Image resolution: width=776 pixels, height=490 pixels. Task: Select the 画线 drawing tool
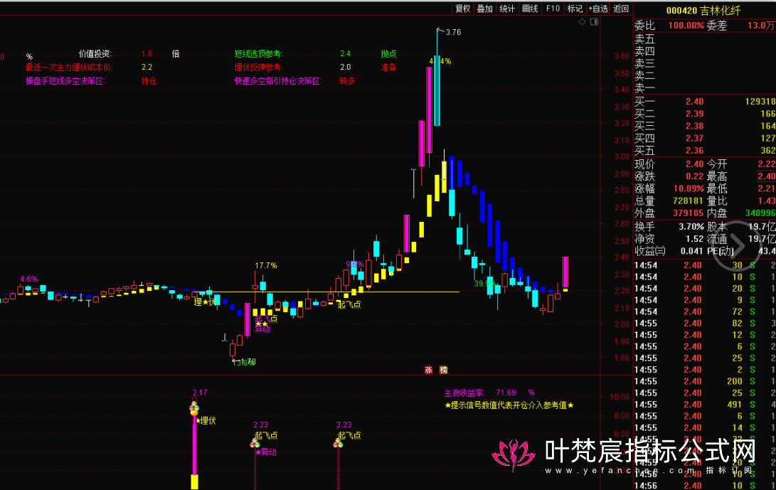tap(530, 9)
